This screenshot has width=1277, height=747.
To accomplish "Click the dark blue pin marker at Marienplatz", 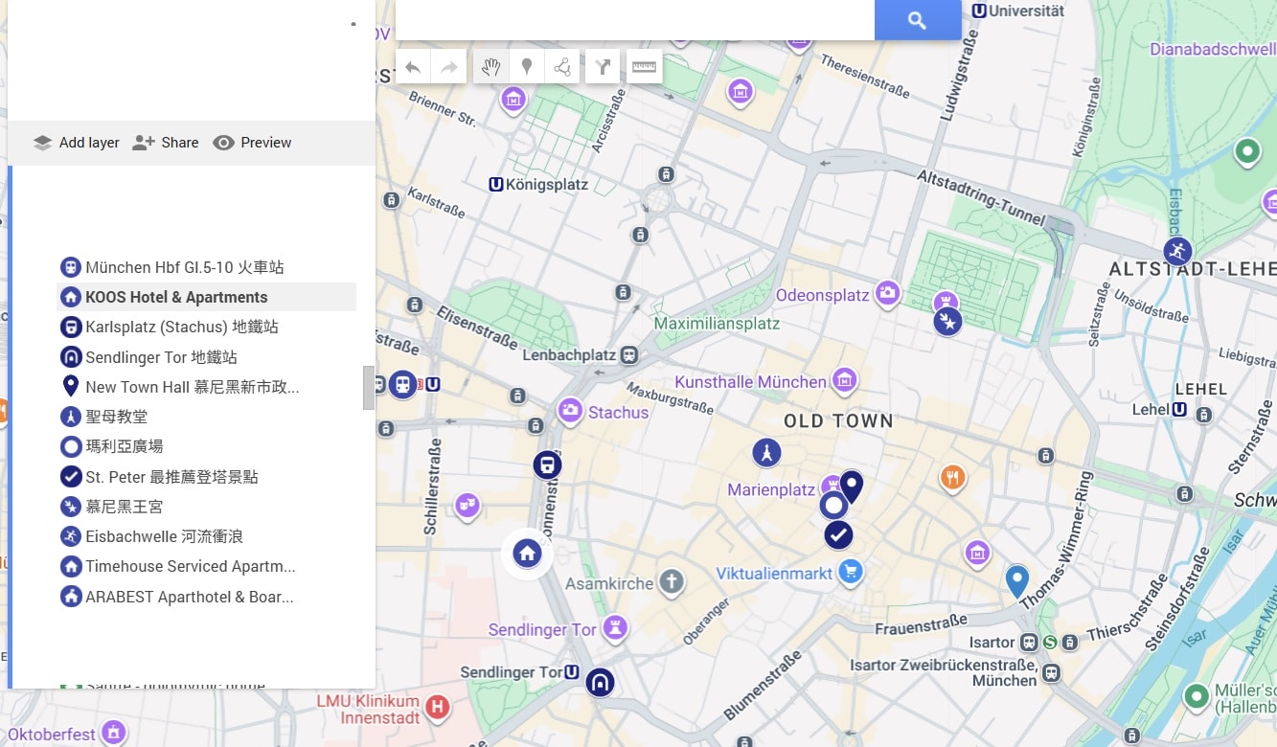I will (851, 487).
